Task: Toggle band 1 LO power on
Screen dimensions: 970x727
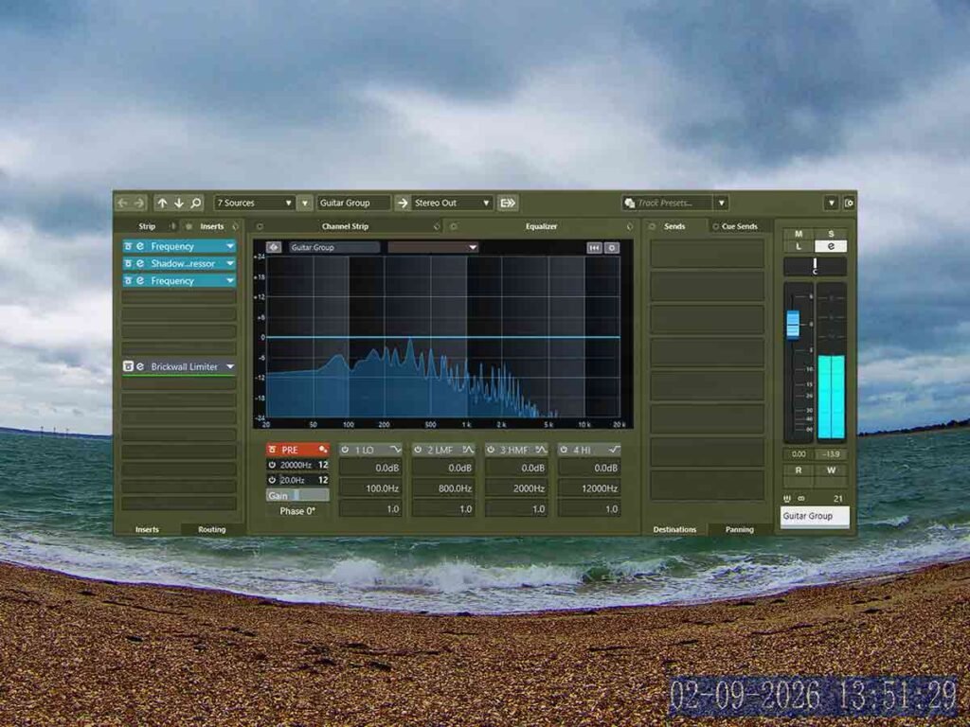Action: pos(345,450)
